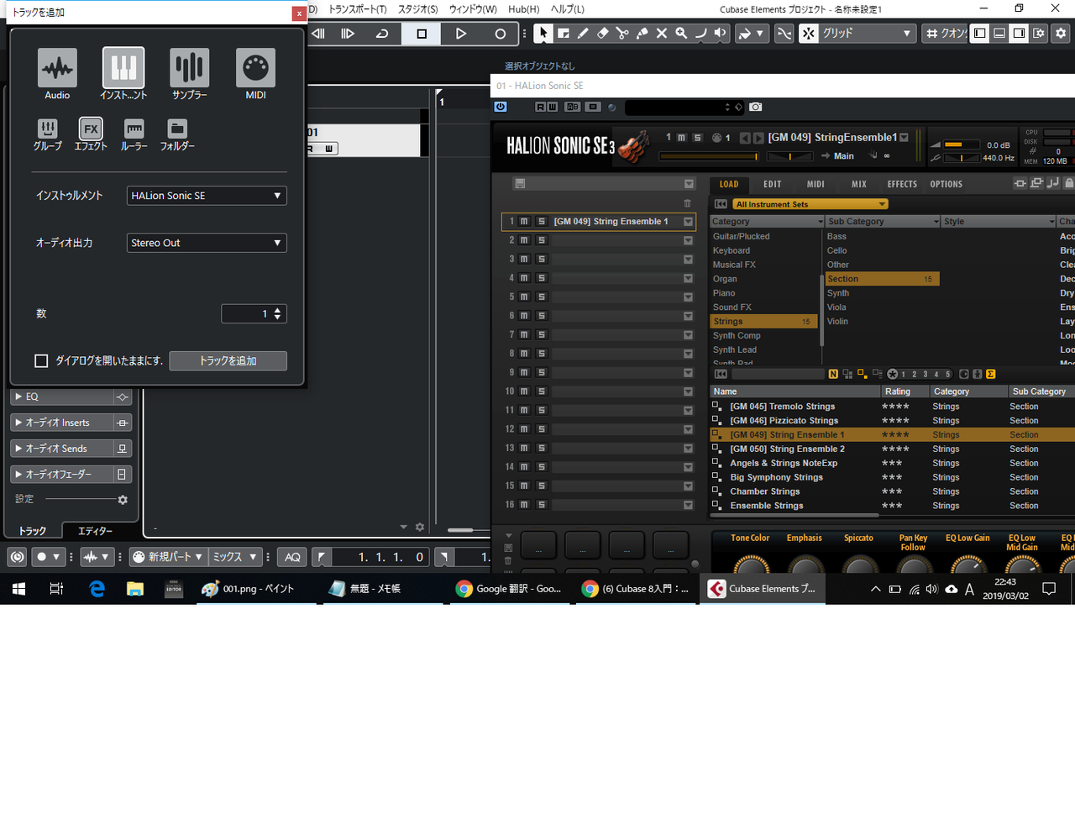Toggle the Snap button in the toolbar
This screenshot has width=1075, height=814.
808,34
